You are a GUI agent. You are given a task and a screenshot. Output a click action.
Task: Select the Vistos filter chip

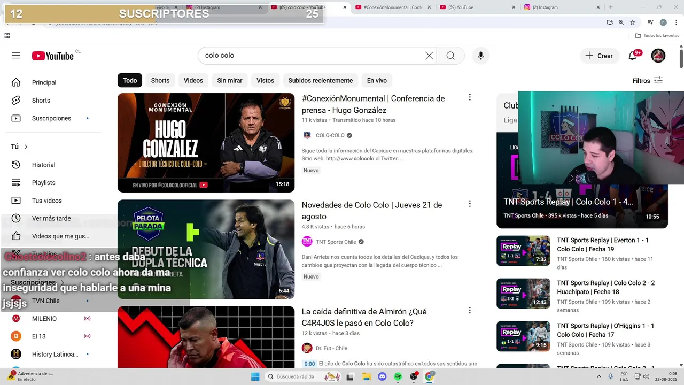265,80
